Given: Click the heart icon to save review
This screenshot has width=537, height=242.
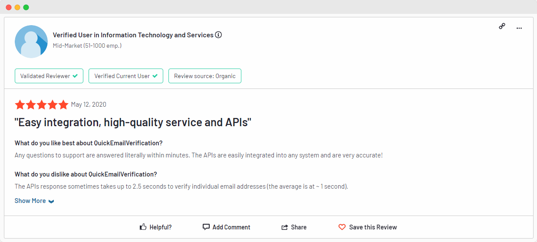Looking at the screenshot, I should (342, 227).
